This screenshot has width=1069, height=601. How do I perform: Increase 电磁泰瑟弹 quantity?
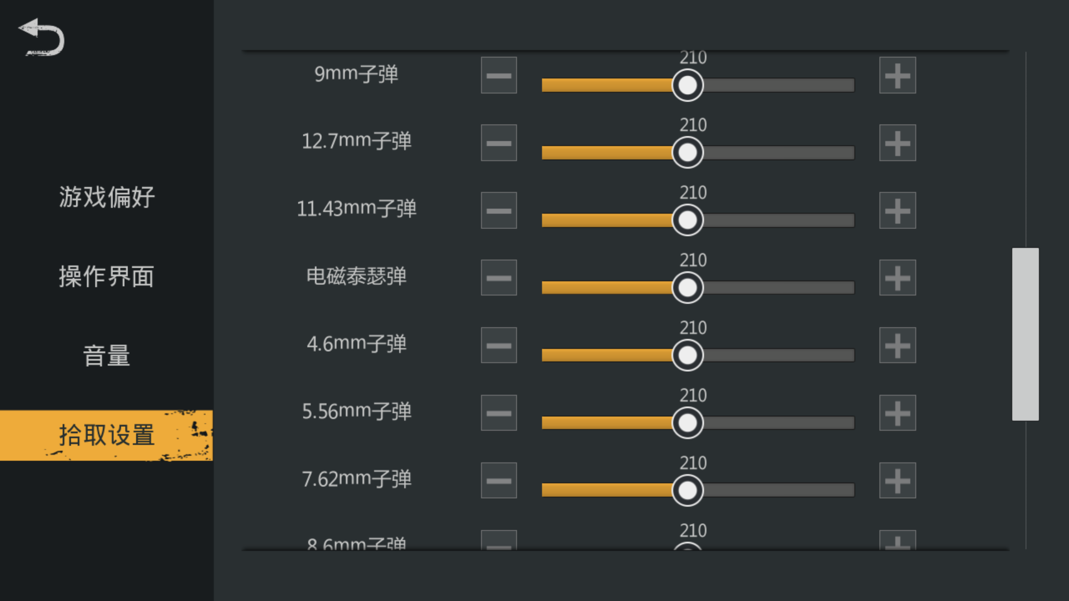[x=898, y=278]
